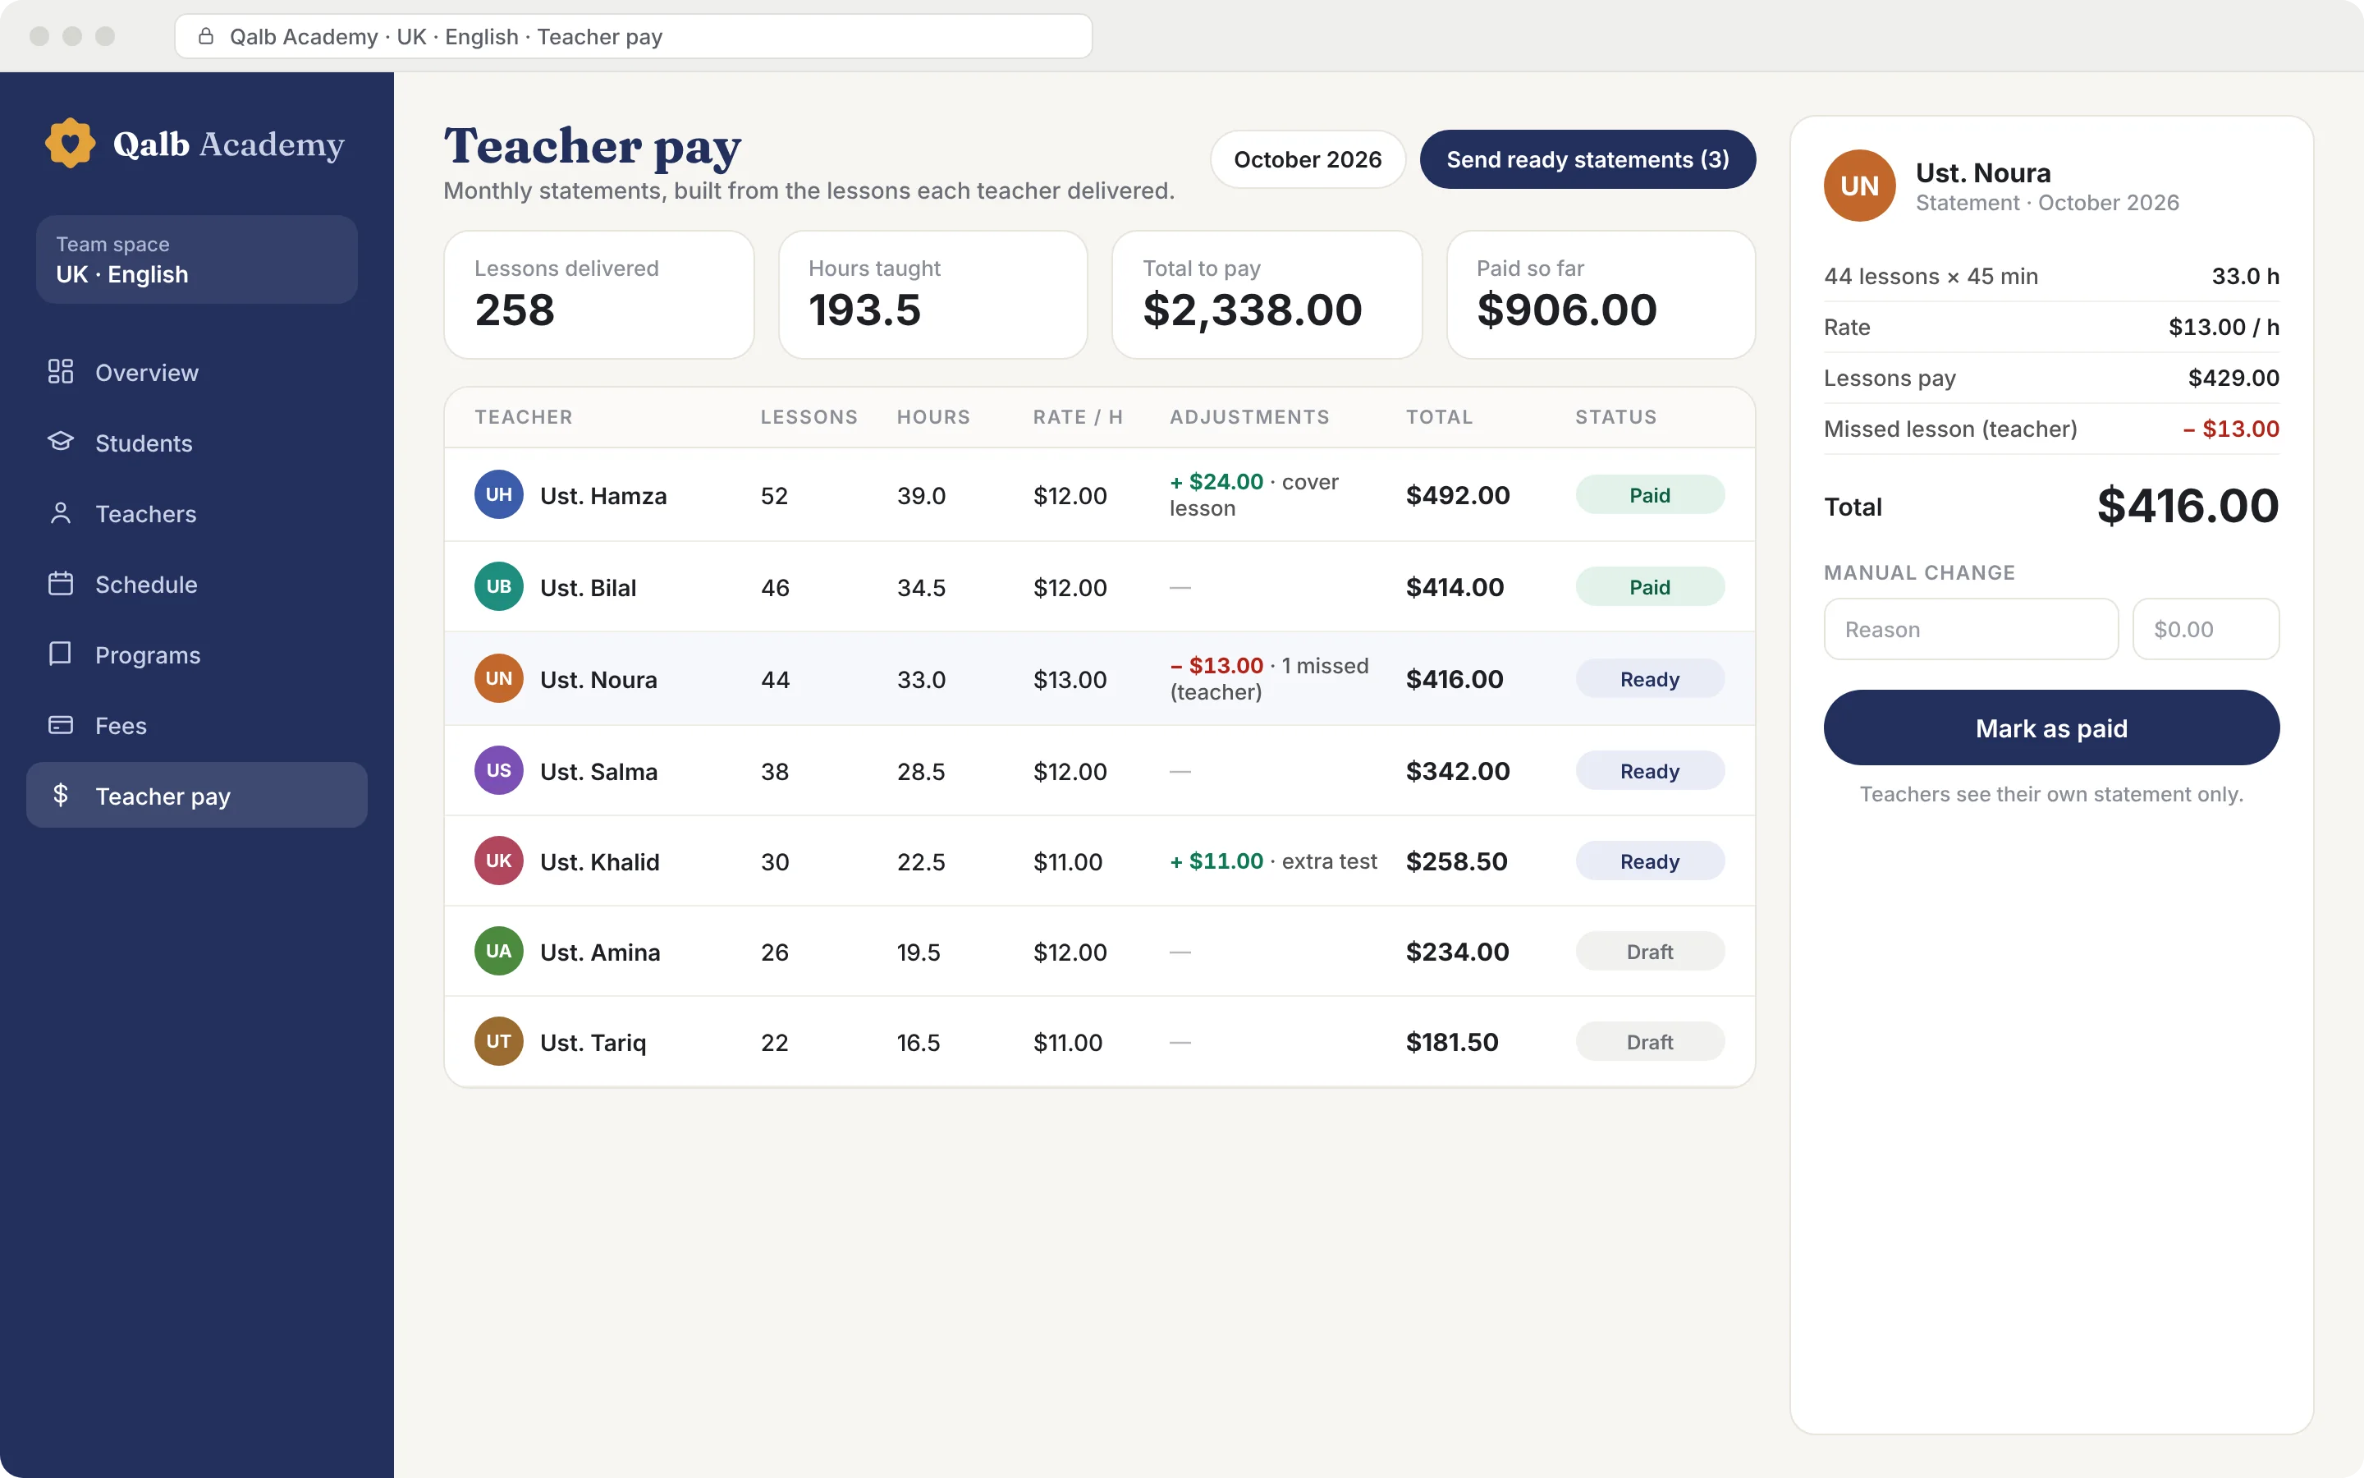The image size is (2364, 1478).
Task: Focus the manual change Reason field
Action: click(1970, 630)
